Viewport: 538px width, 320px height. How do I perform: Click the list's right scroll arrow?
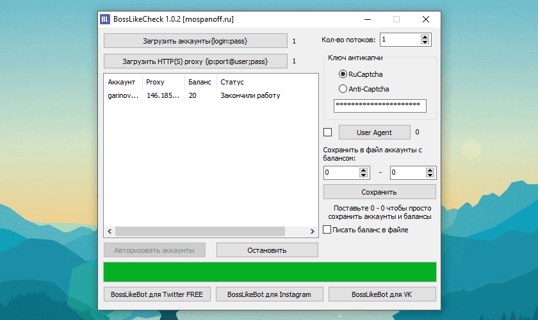click(x=313, y=232)
